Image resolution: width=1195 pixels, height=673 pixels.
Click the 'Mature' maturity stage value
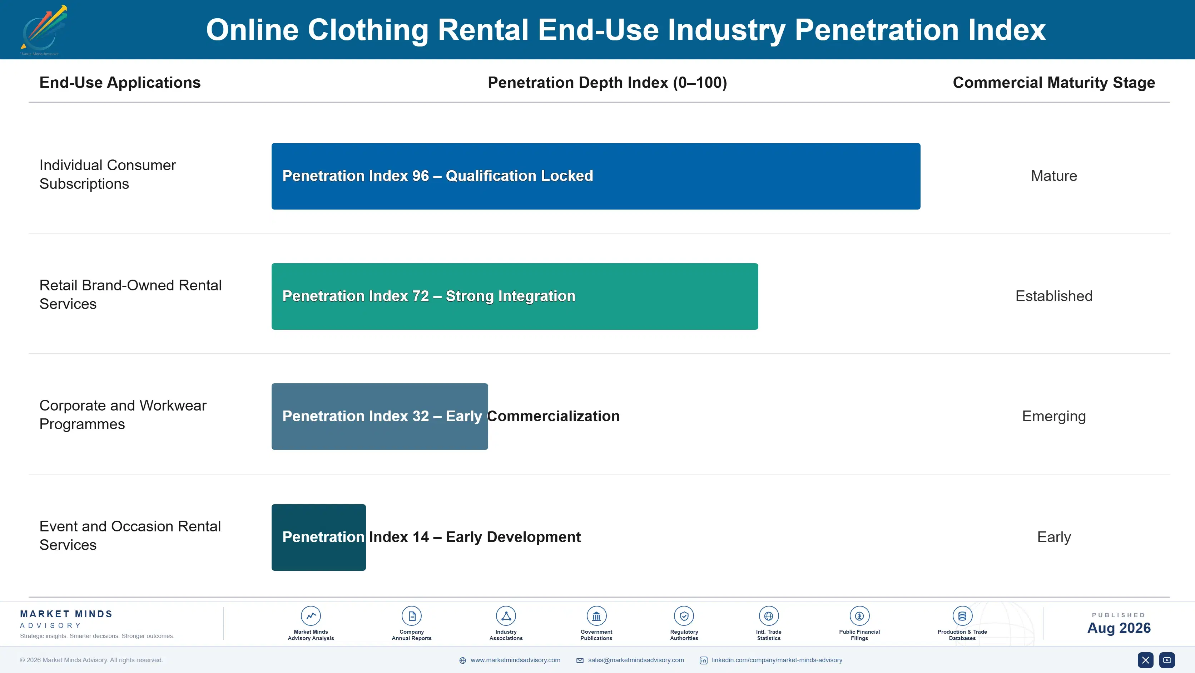pos(1053,176)
